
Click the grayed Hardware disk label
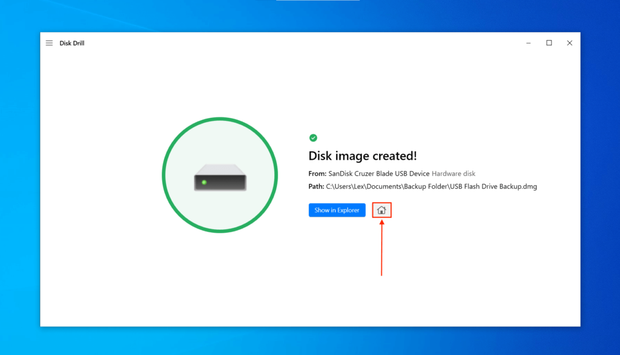pos(453,174)
